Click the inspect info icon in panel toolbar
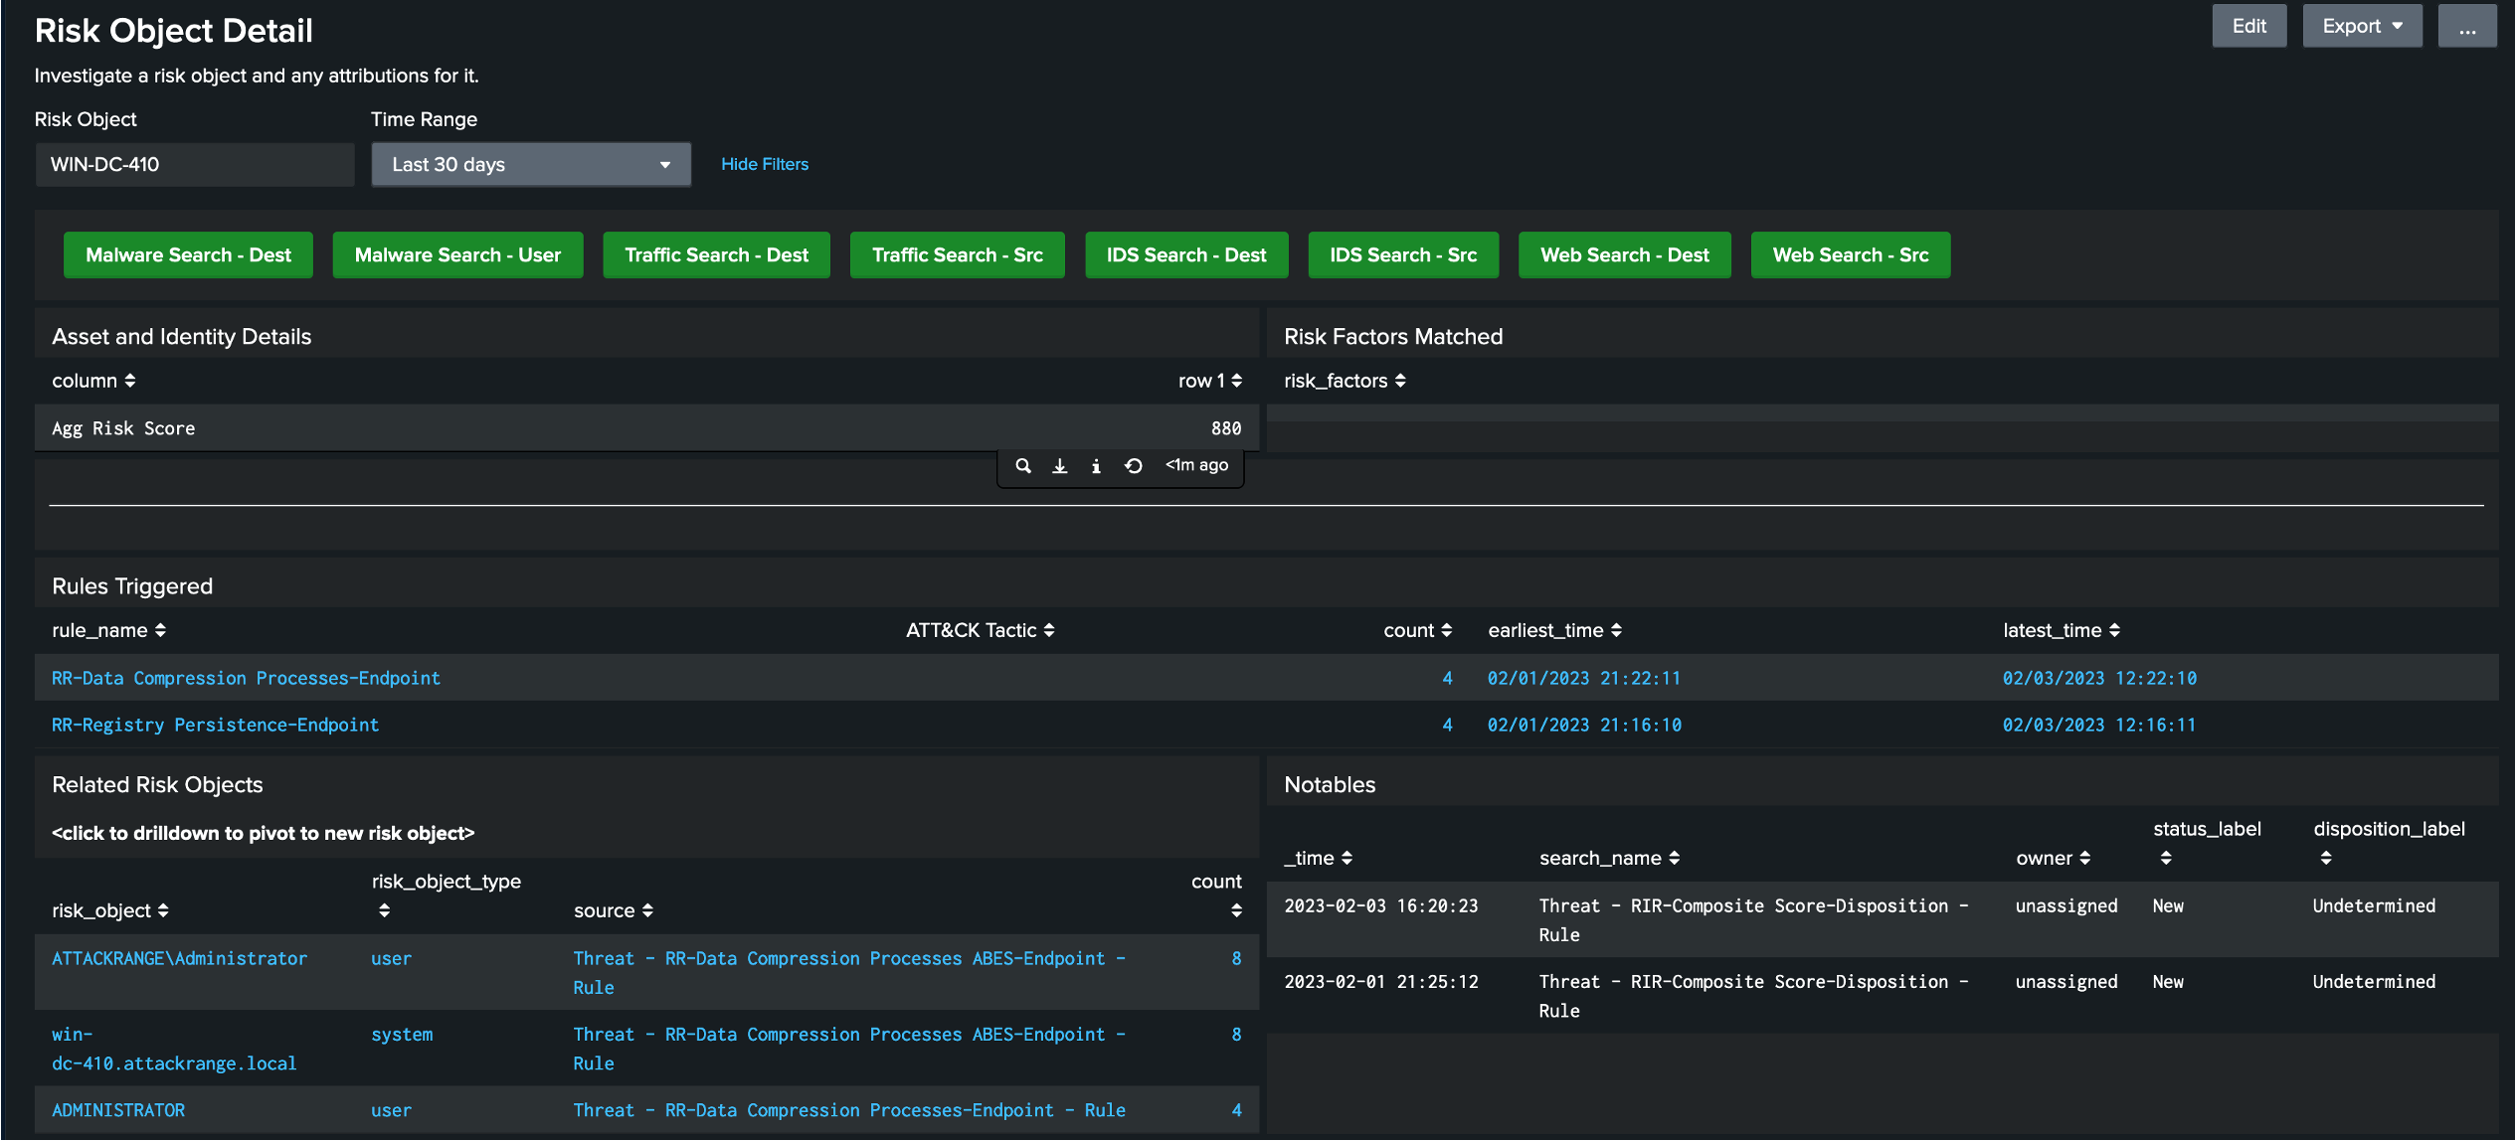 [1096, 465]
